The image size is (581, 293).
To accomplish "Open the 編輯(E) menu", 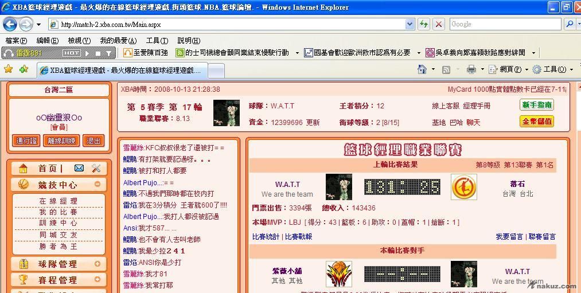I will [48, 40].
